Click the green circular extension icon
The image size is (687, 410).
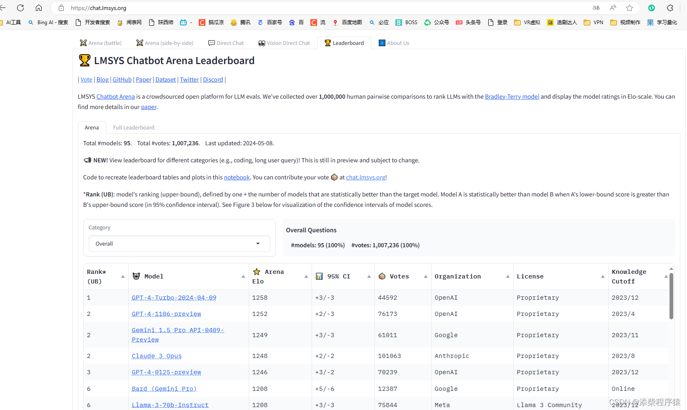652,8
